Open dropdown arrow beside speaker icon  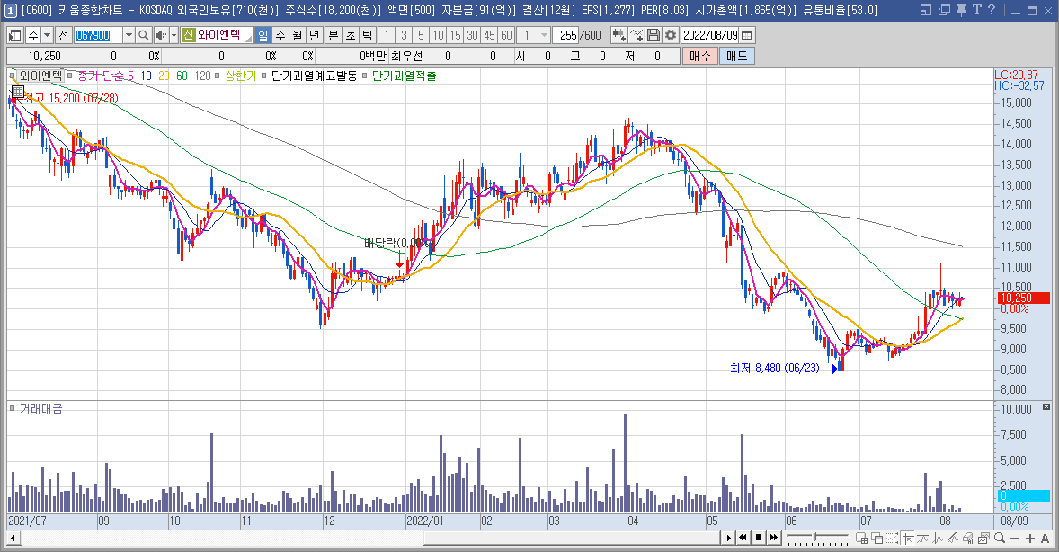(174, 35)
